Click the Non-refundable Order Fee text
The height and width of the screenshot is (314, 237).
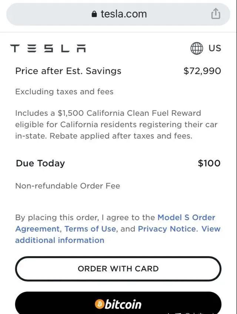coord(67,186)
